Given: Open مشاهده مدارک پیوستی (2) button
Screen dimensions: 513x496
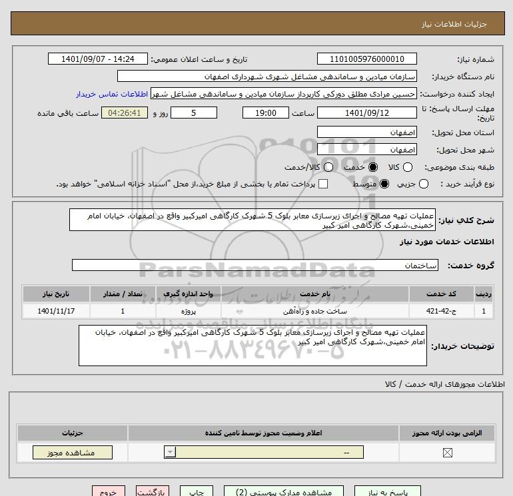Looking at the screenshot, I should [284, 491].
